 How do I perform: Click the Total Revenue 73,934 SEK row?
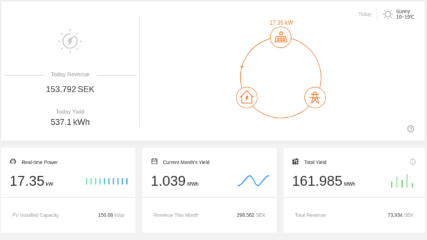(x=354, y=215)
